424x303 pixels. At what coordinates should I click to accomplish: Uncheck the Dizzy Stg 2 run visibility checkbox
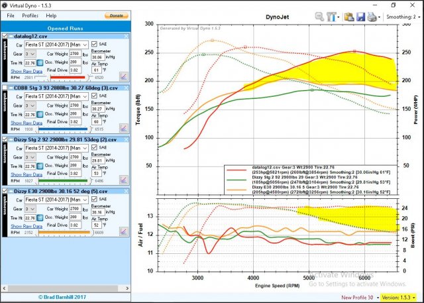click(x=5, y=140)
